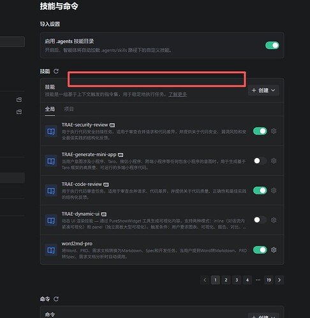The image size is (310, 318).
Task: Refresh the 技能 skills list
Action: click(x=56, y=71)
